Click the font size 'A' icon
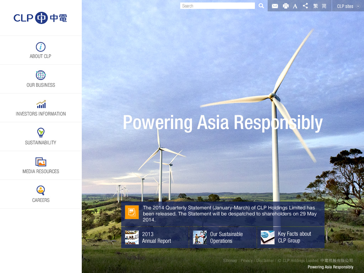The width and height of the screenshot is (364, 273). click(x=295, y=6)
